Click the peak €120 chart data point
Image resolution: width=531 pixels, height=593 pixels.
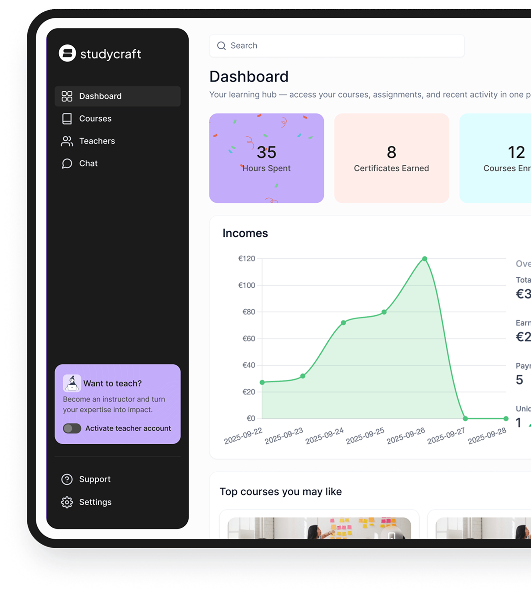(x=424, y=259)
